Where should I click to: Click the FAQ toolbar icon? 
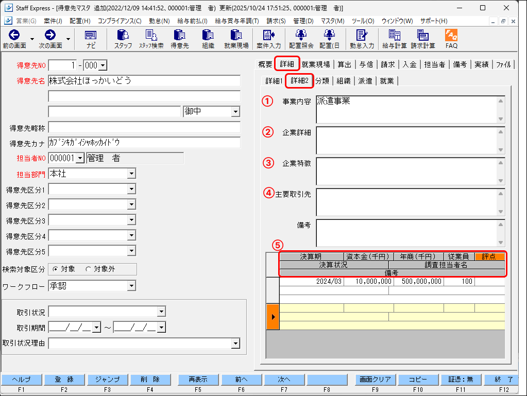(x=451, y=39)
